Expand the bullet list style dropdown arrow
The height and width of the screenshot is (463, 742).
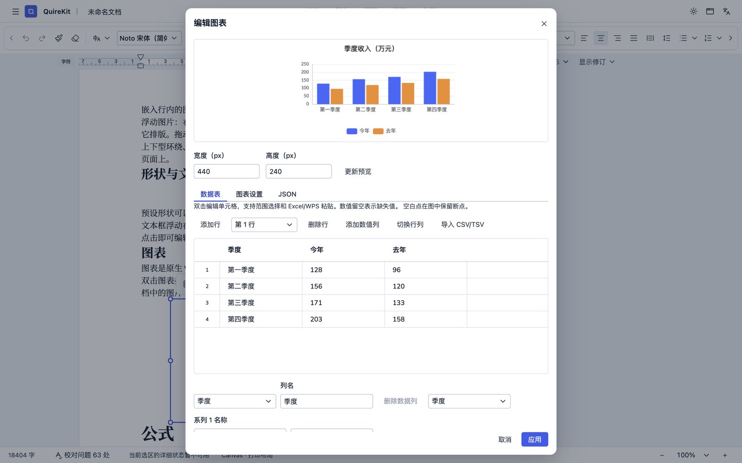coord(694,38)
